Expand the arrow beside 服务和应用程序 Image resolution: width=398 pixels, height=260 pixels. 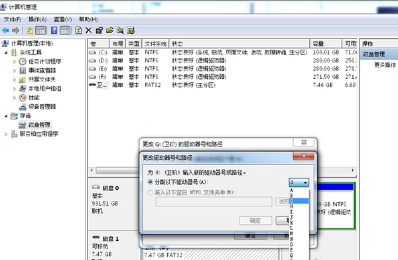point(6,134)
